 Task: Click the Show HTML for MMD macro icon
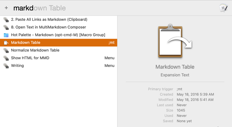coord(6,58)
